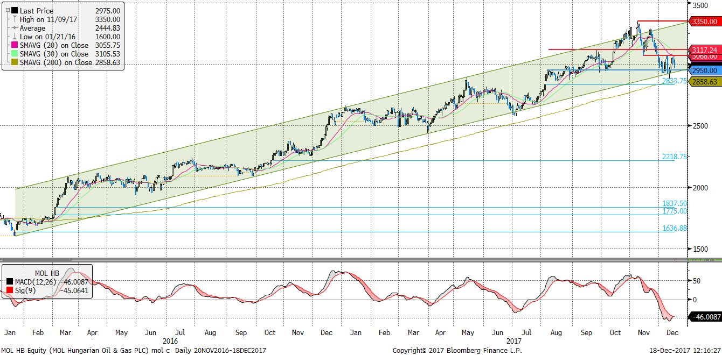Click the Low on 01/21/16 marker icon
Screen dimensions: 722x355
click(x=13, y=37)
